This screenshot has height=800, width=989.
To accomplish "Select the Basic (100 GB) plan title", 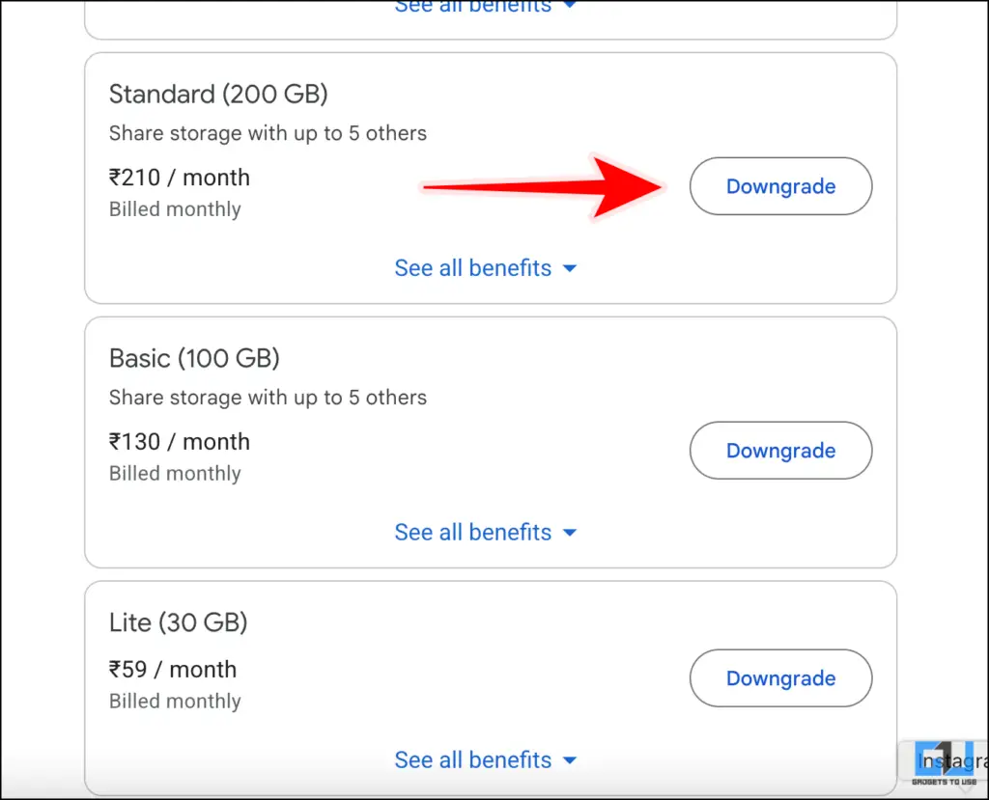I will point(194,359).
